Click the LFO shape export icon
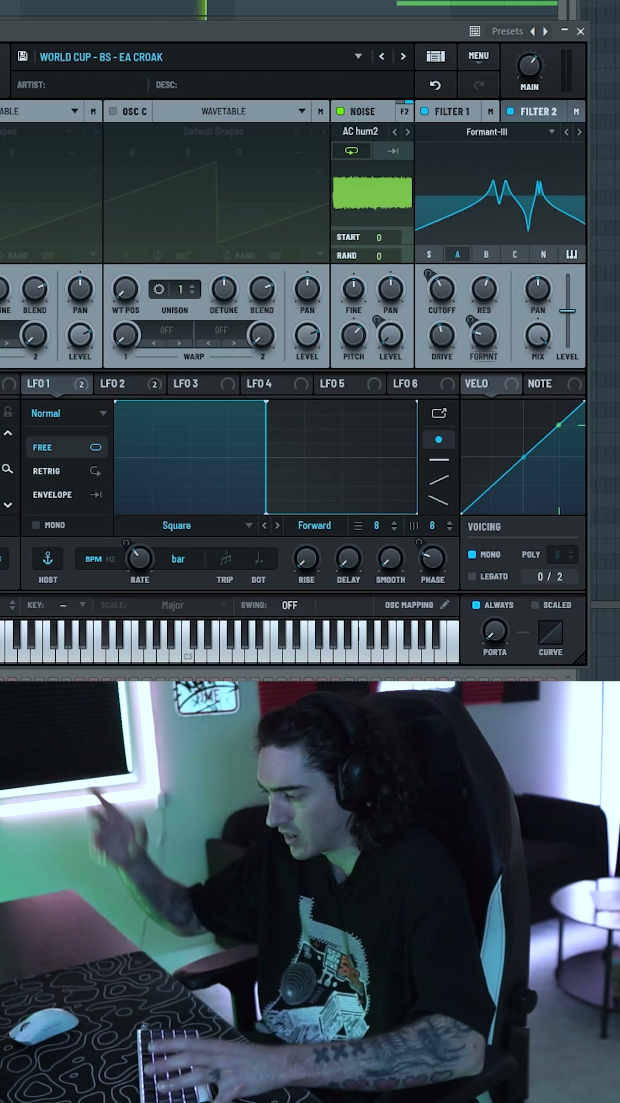Image resolution: width=620 pixels, height=1103 pixels. point(439,413)
